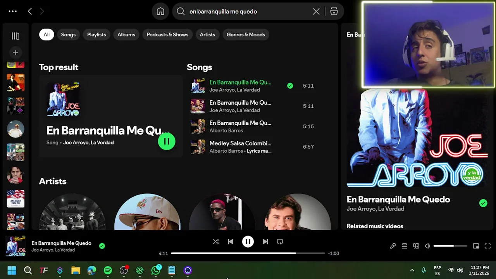Viewport: 496px width, 279px height.
Task: Select first song row with 5:11, highlighted green
Action: (x=256, y=86)
